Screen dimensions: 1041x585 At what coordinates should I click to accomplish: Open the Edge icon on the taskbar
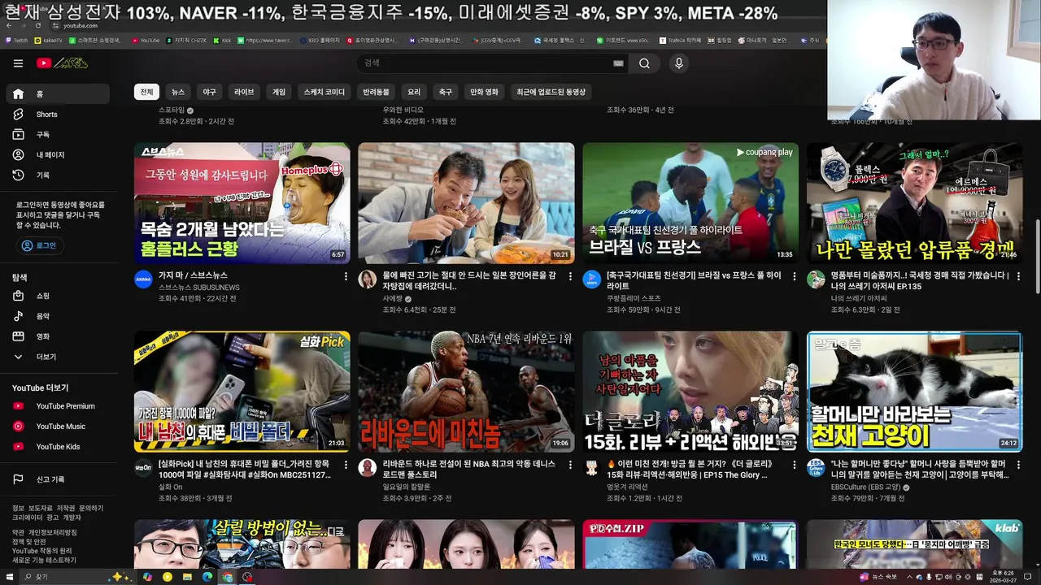tap(207, 577)
